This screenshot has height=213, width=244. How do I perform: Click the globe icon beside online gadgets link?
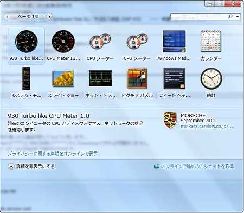(156, 167)
